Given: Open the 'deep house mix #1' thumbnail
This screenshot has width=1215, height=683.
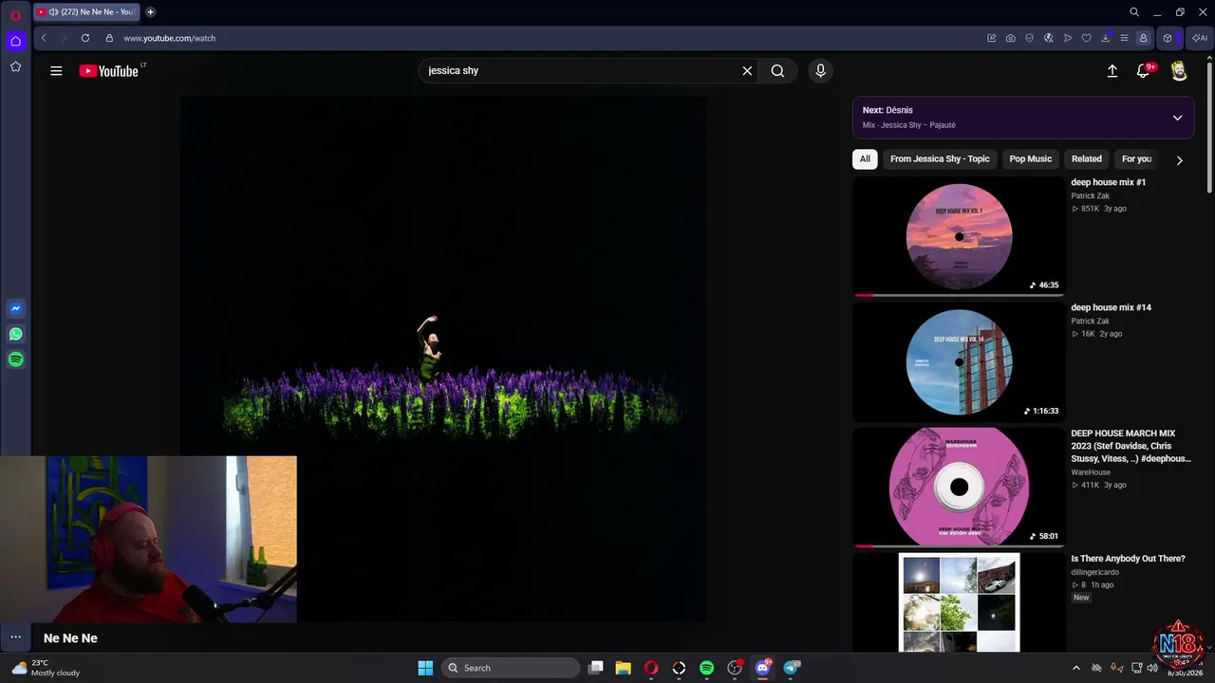Looking at the screenshot, I should (959, 236).
